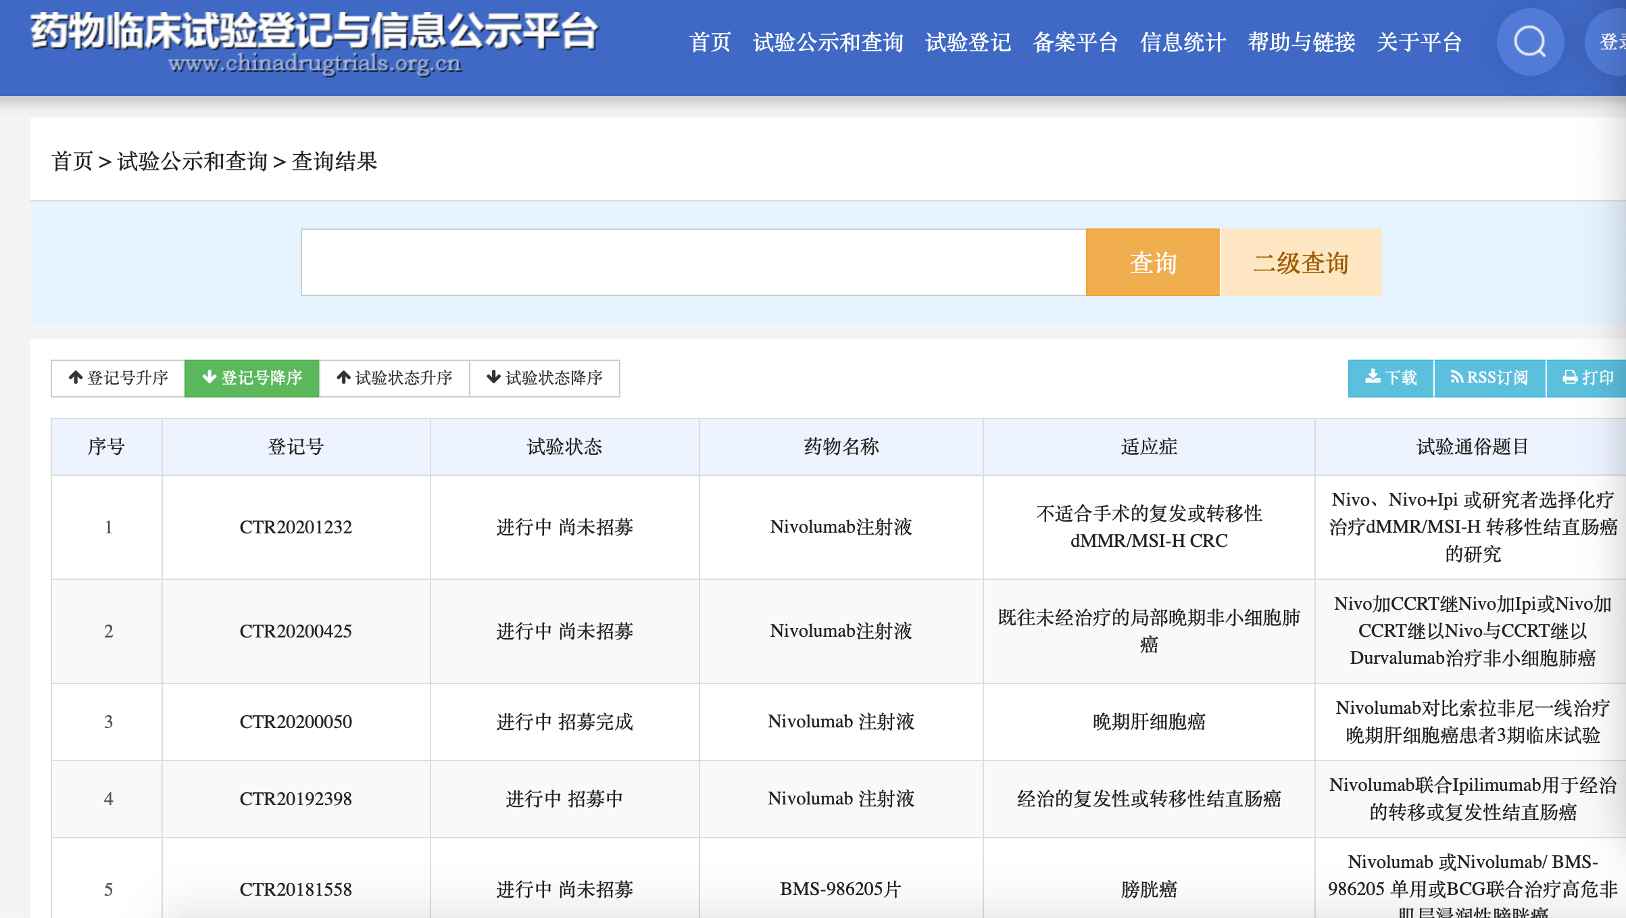Viewport: 1626px width, 918px height.
Task: Click the orange 查询 button
Action: pos(1153,262)
